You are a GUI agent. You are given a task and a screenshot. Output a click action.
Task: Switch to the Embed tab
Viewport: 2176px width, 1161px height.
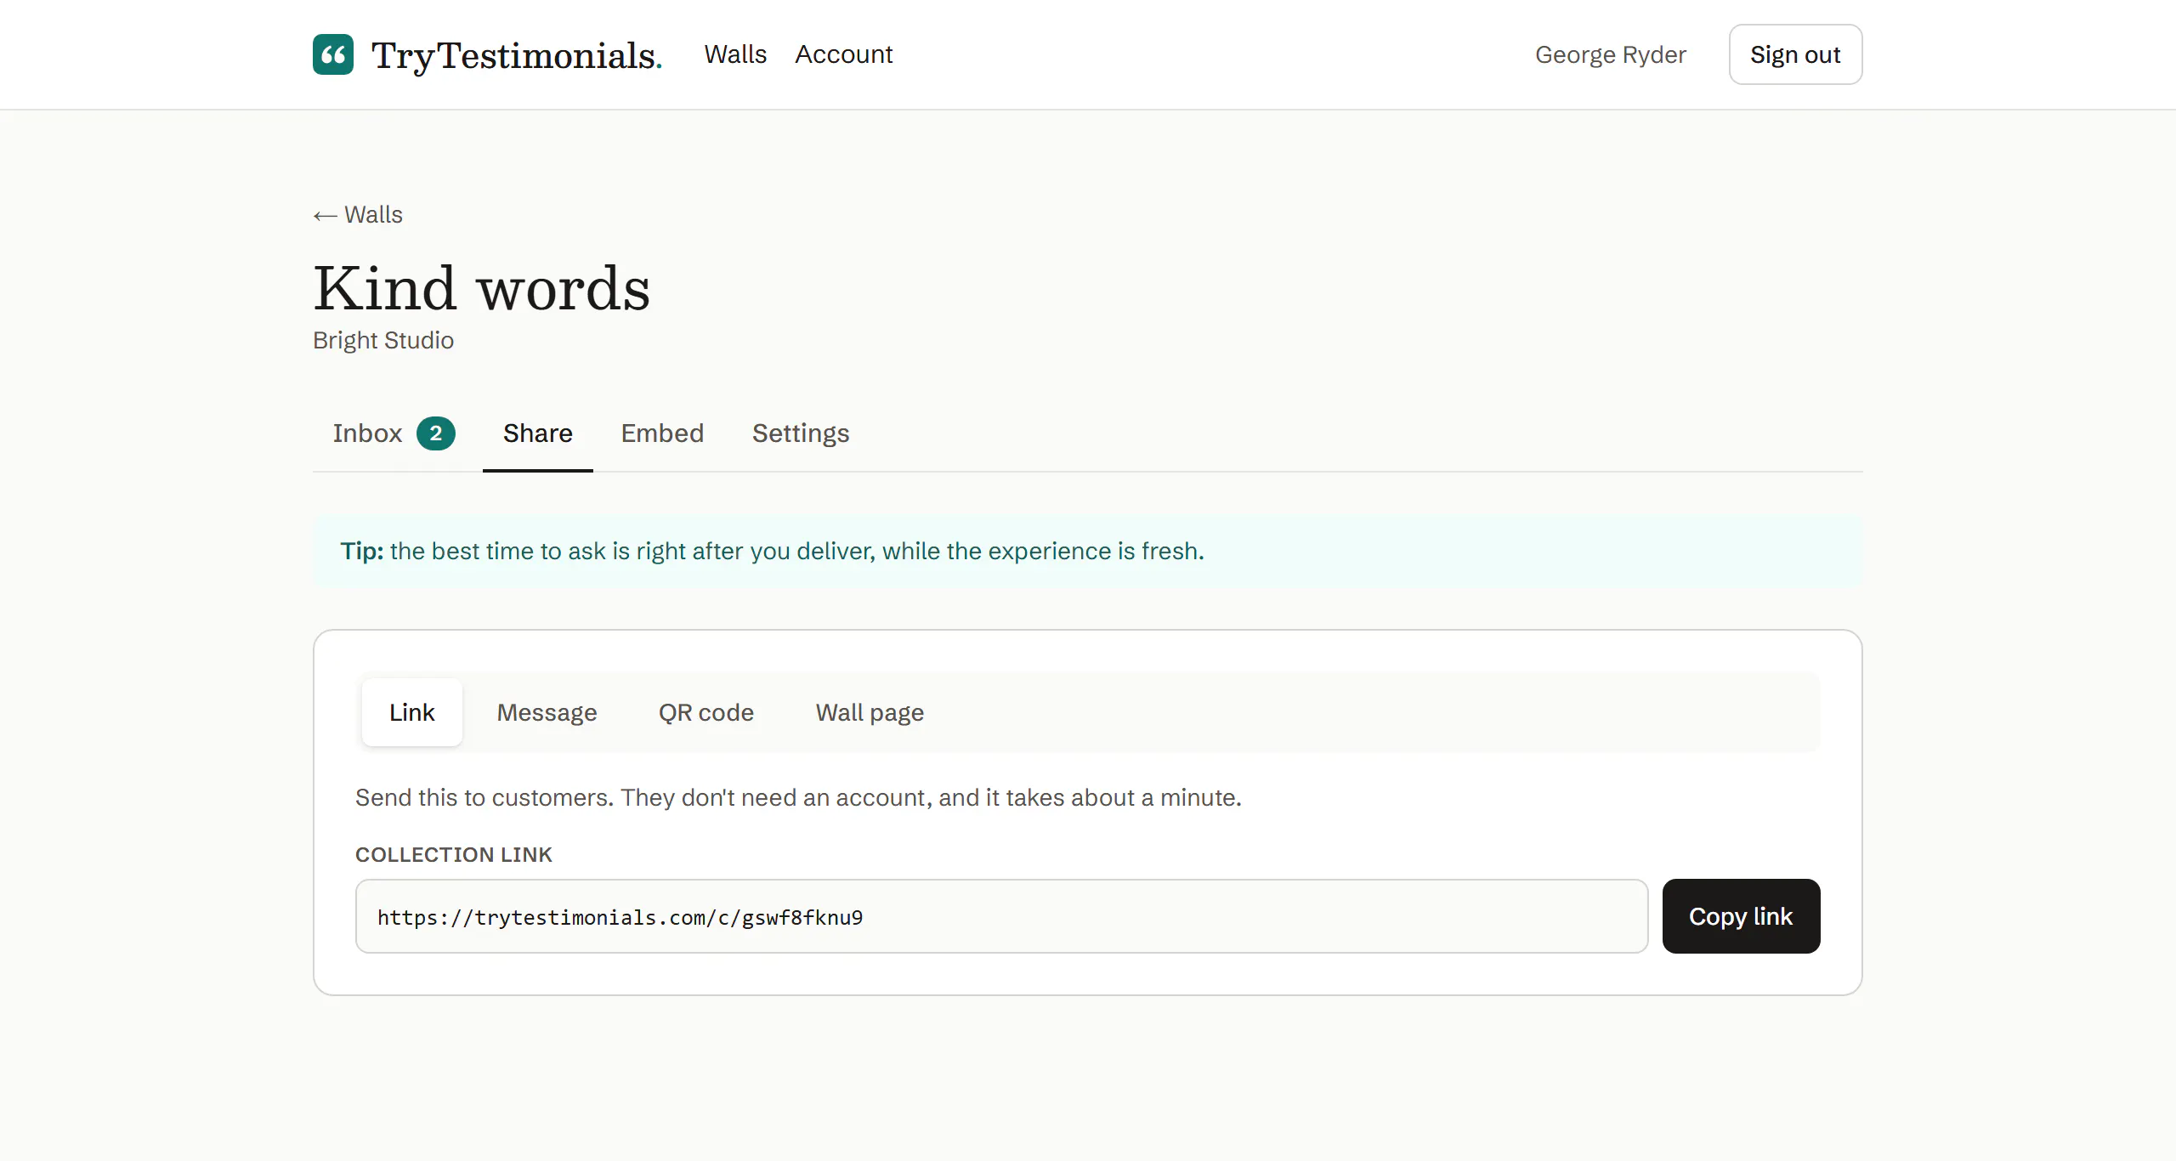[x=662, y=433]
